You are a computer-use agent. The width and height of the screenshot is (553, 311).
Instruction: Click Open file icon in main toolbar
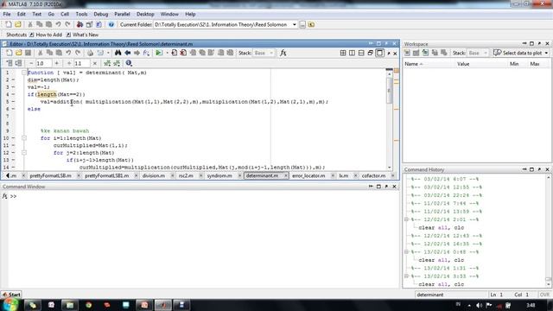[x=18, y=24]
